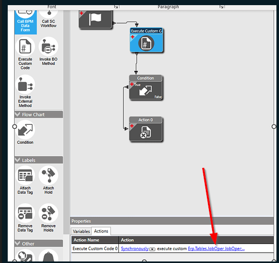This screenshot has width=279, height=263.
Task: Select the Invoke External Method icon
Action: coord(25,84)
